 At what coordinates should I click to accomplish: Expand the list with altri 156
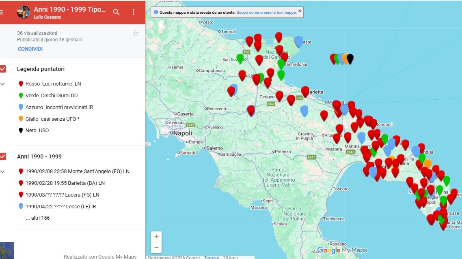pyautogui.click(x=38, y=218)
